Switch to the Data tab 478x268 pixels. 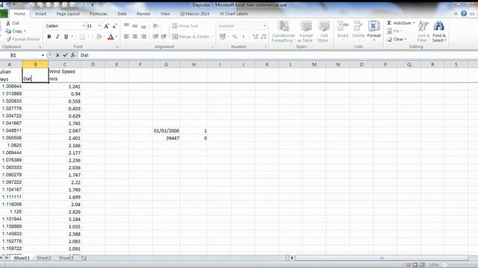[122, 14]
